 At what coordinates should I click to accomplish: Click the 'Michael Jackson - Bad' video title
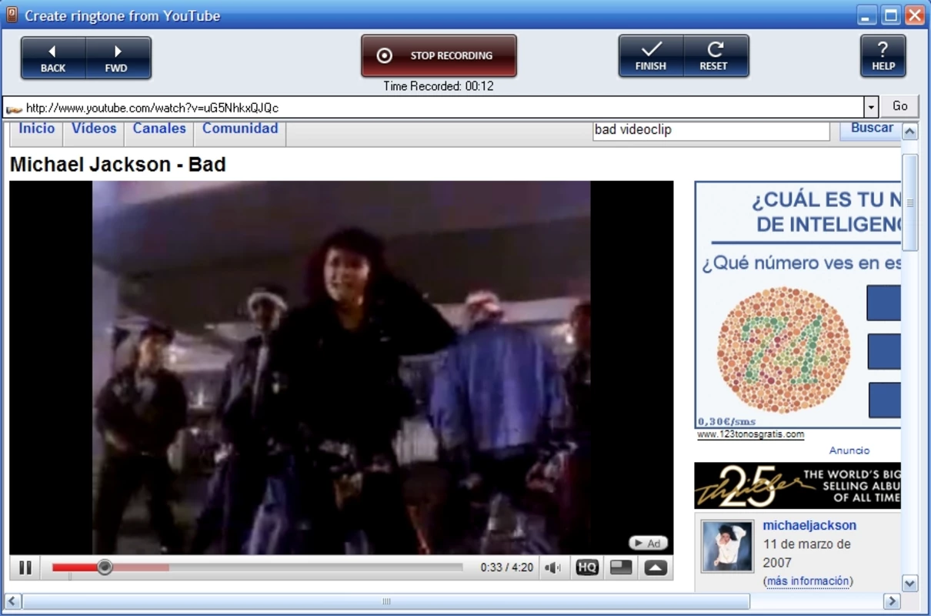(x=118, y=164)
